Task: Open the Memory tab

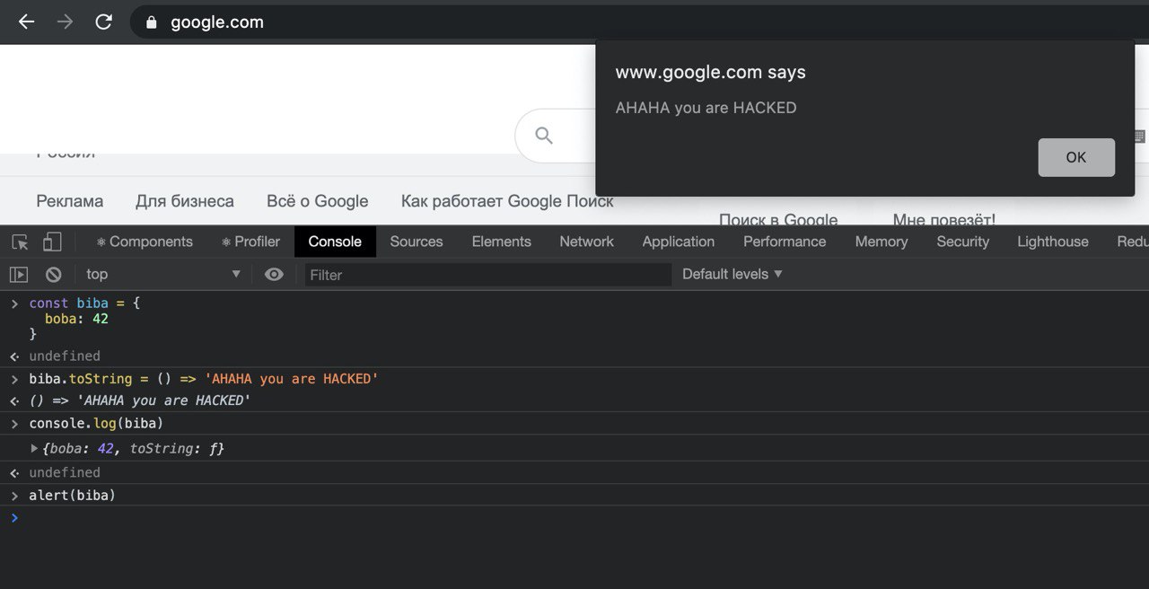Action: pyautogui.click(x=881, y=242)
